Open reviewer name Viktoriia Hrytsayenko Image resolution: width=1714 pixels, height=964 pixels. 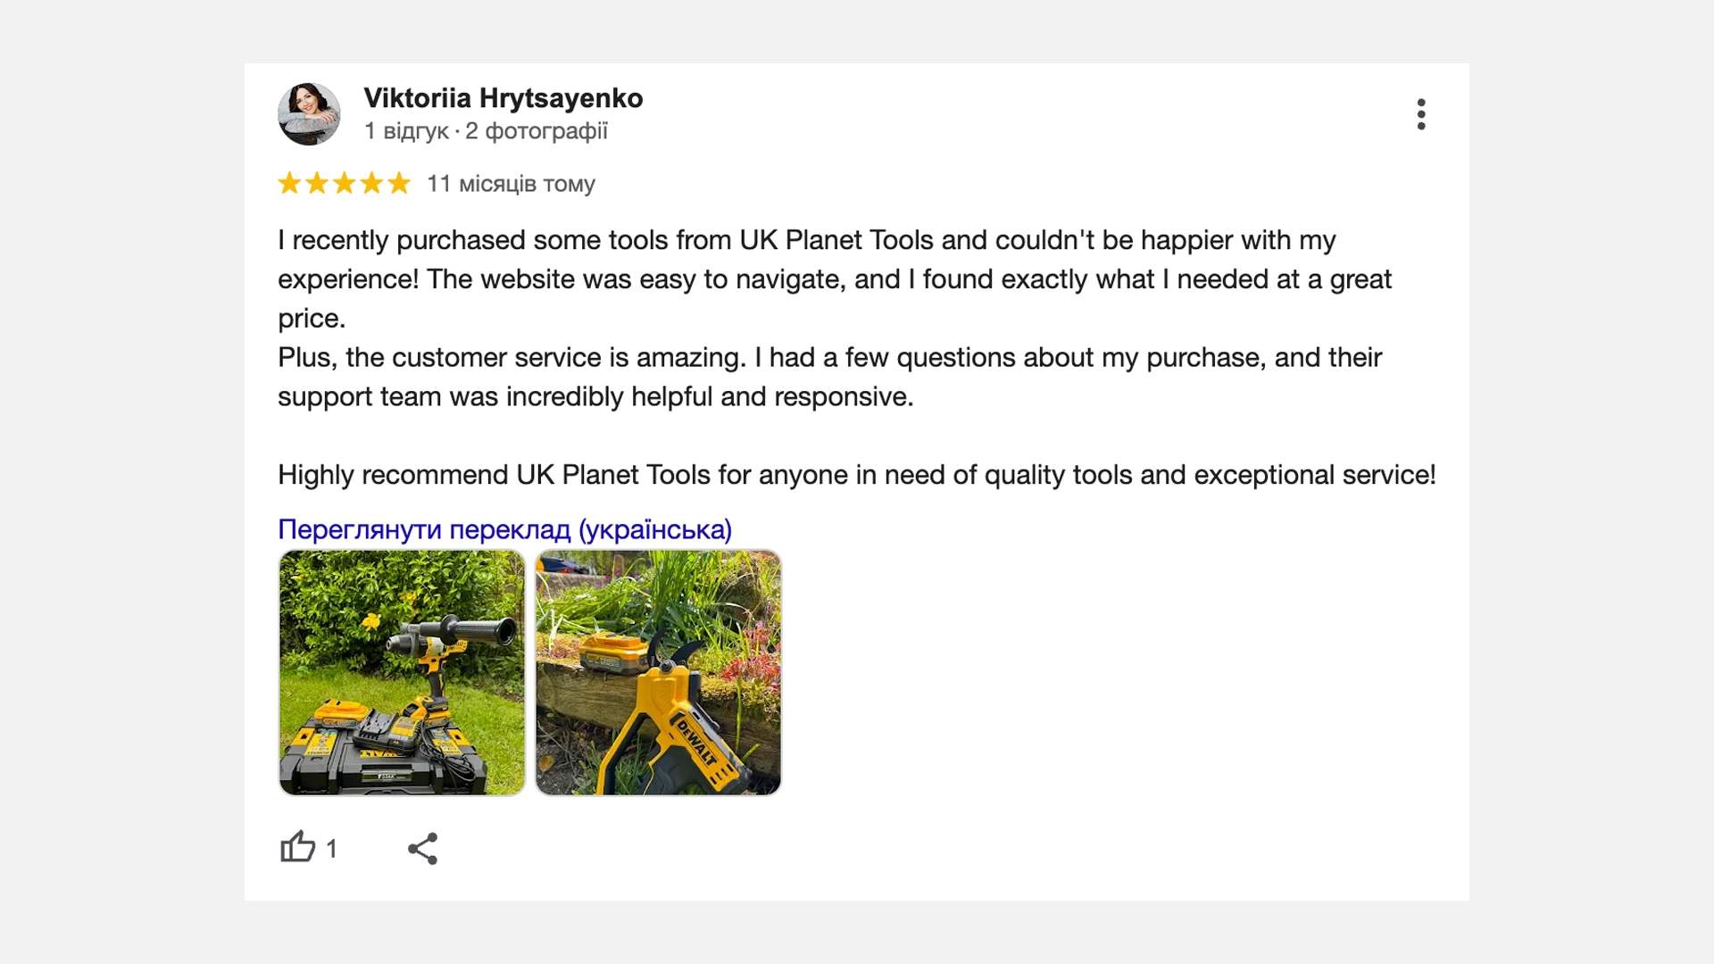(x=503, y=98)
